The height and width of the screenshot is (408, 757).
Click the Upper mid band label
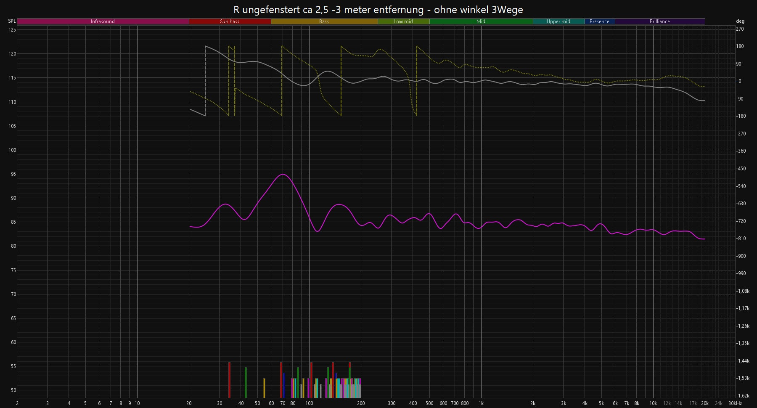(x=558, y=21)
